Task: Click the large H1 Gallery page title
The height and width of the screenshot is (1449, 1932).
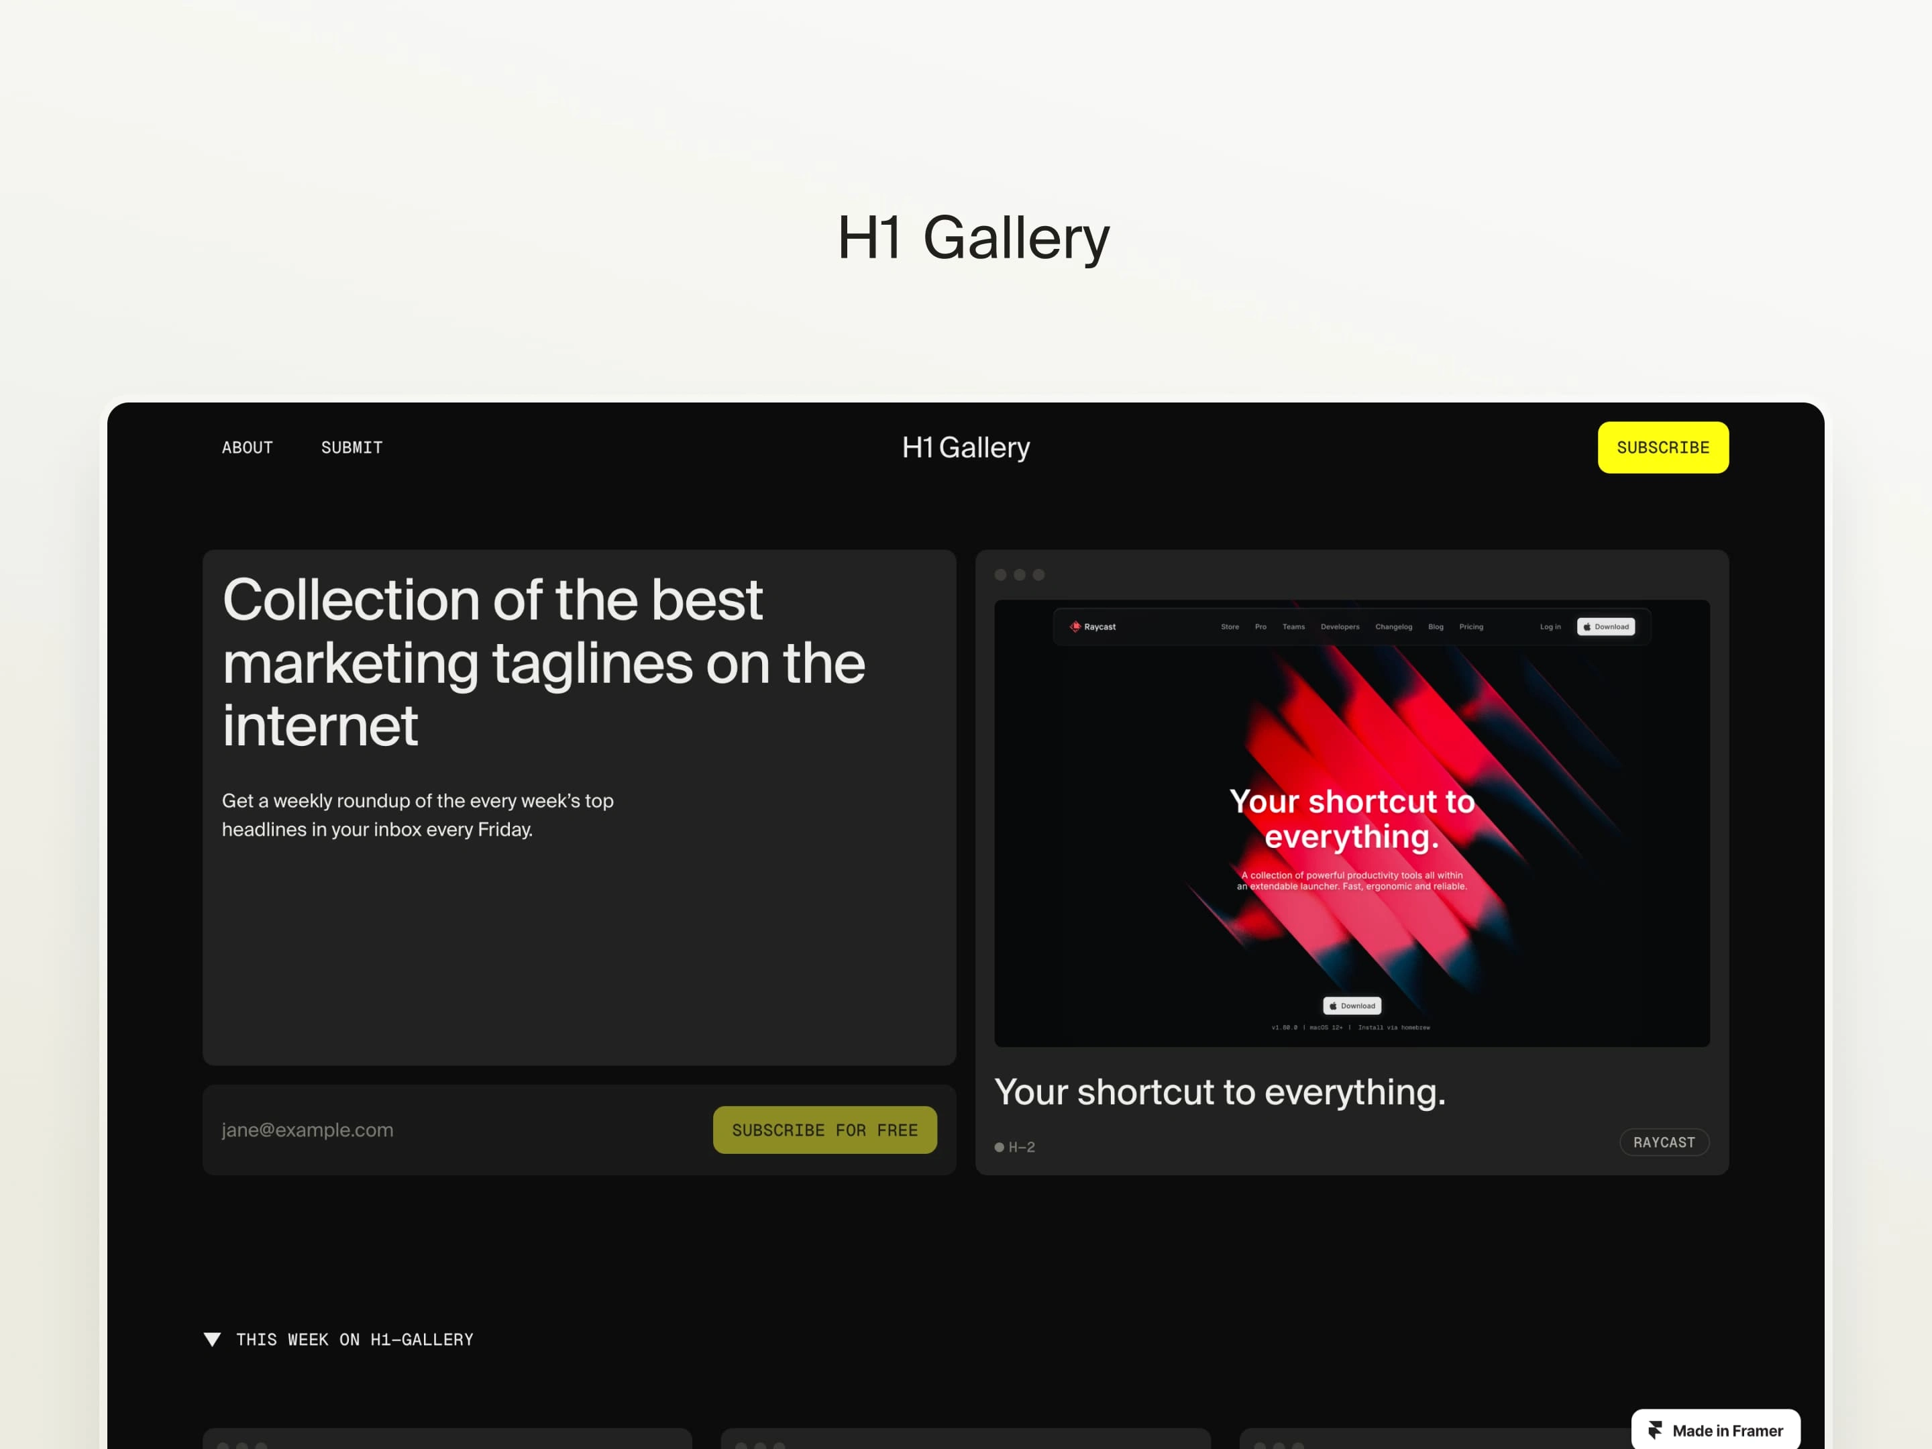Action: 973,237
